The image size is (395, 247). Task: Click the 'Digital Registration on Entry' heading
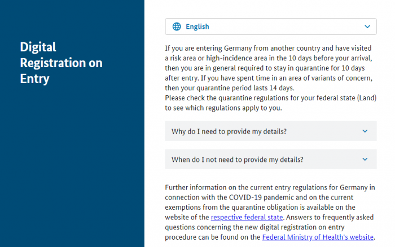pos(61,63)
